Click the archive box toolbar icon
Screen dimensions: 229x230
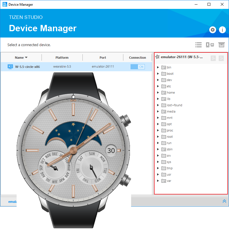click(221, 45)
